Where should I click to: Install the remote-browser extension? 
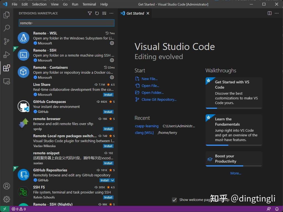[108, 129]
